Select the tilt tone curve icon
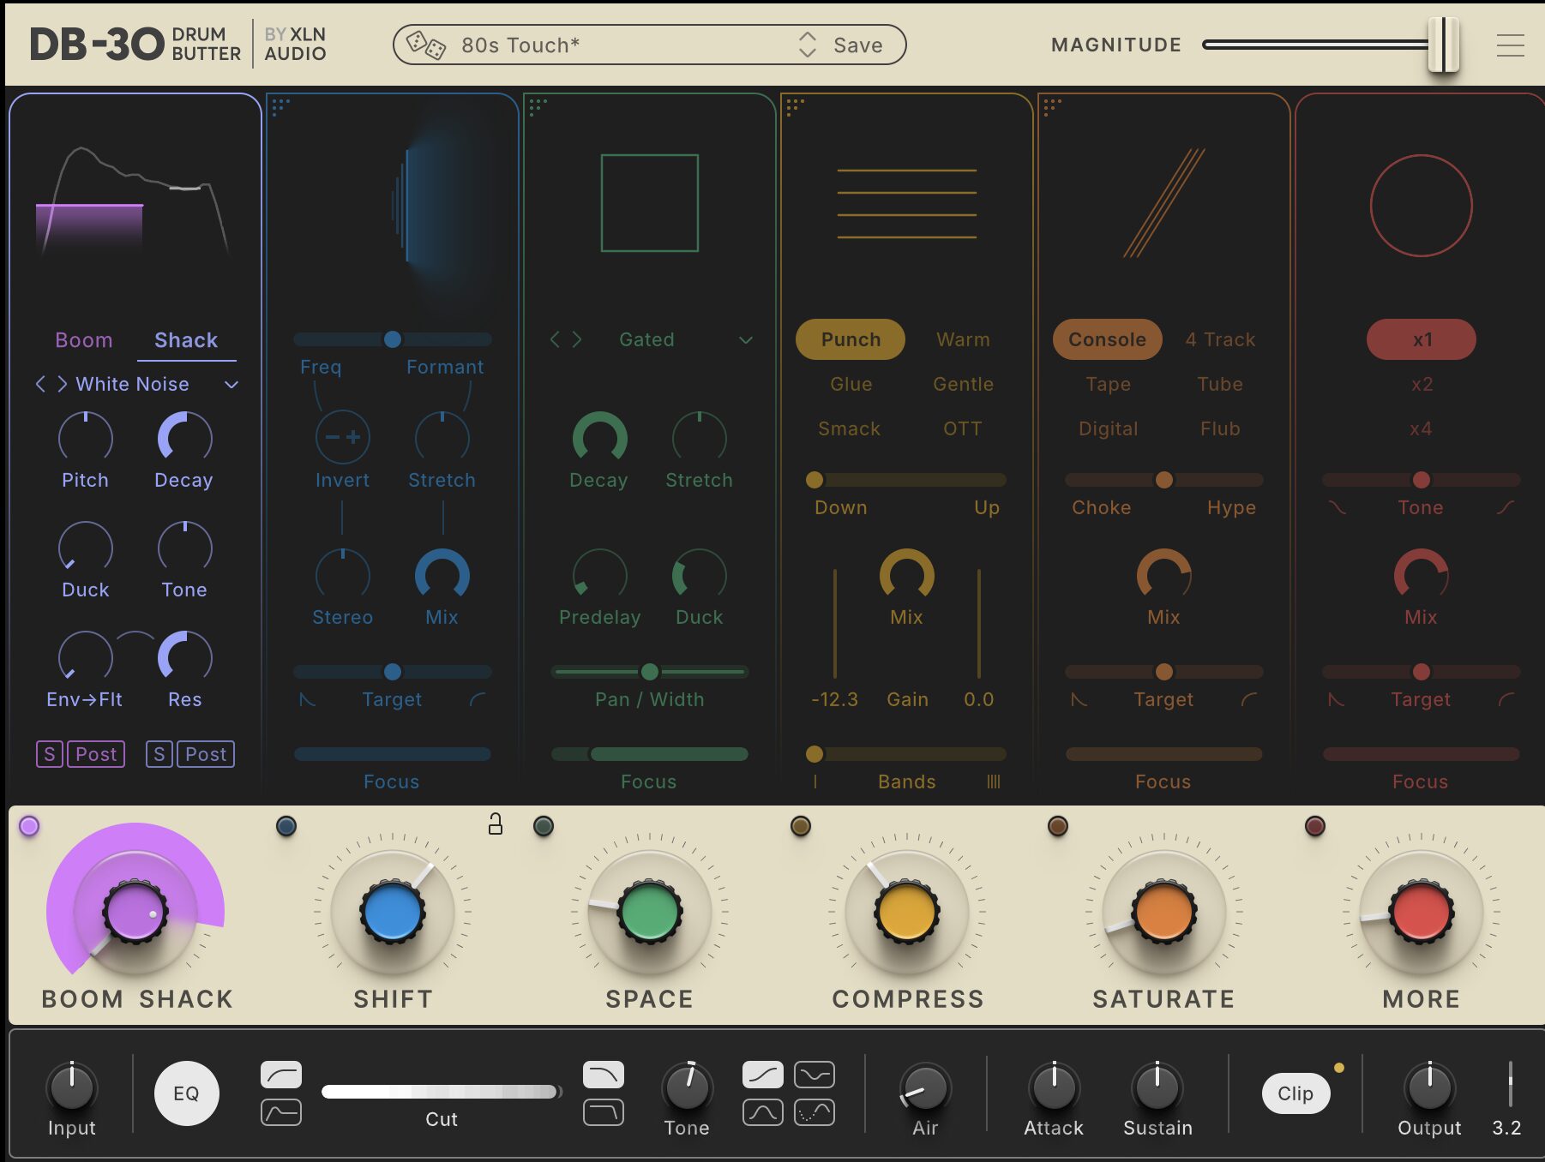1545x1162 pixels. click(x=762, y=1075)
